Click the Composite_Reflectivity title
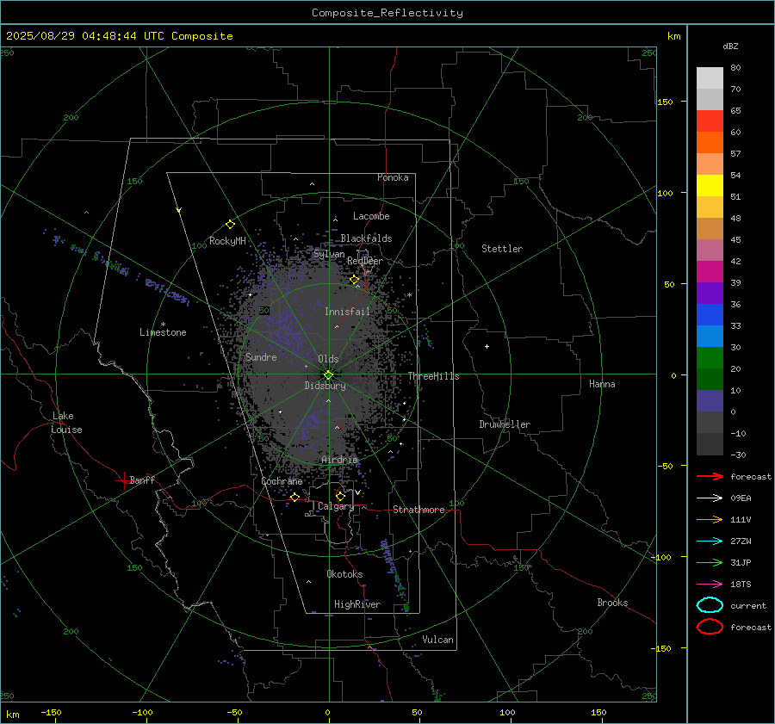 pos(387,13)
